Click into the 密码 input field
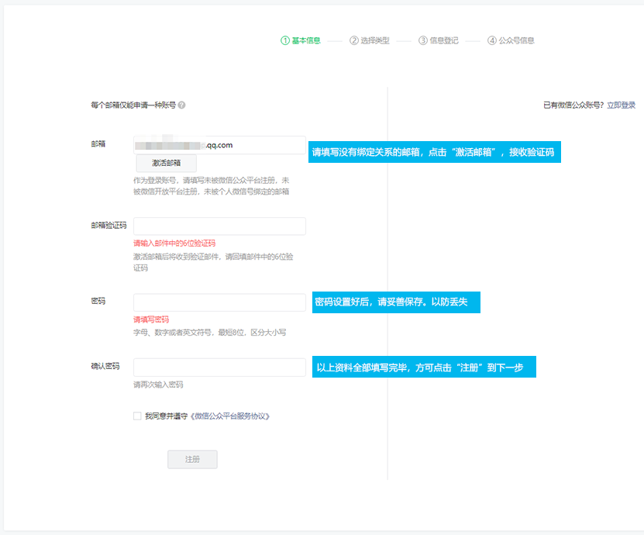Viewport: 644px width, 535px height. 219,302
